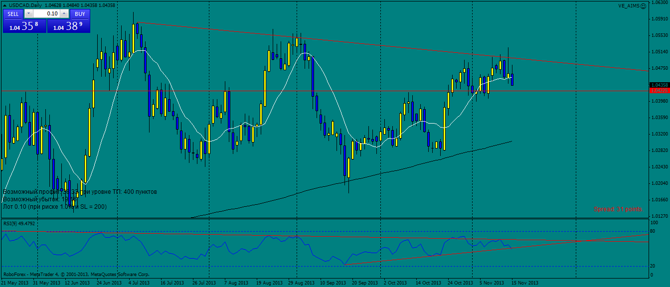Click the black 1.04358 current price tag
Screen dimensions: 670x287
[x=659, y=85]
